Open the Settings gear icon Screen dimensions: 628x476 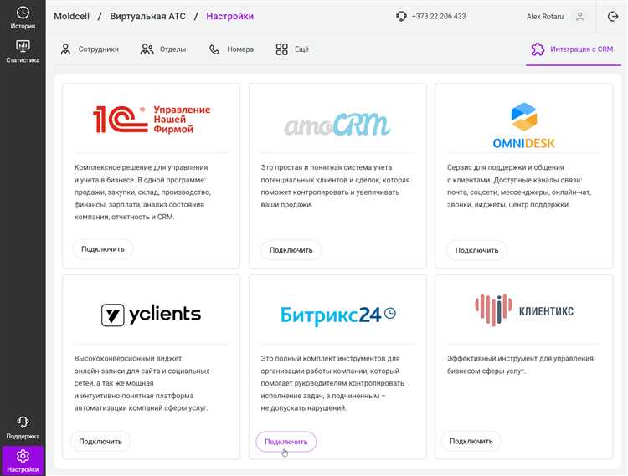(23, 456)
